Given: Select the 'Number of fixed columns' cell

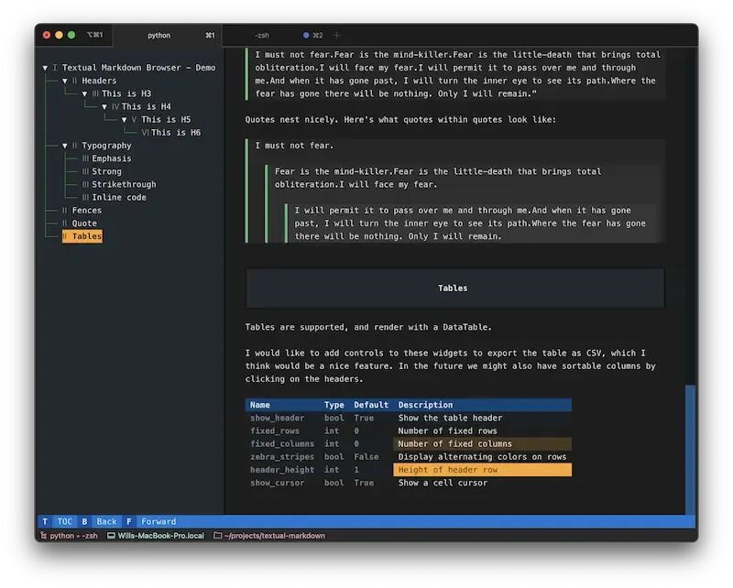Looking at the screenshot, I should click(x=483, y=444).
